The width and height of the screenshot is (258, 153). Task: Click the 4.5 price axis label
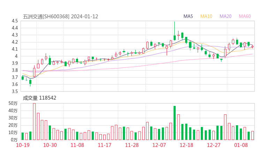point(15,21)
